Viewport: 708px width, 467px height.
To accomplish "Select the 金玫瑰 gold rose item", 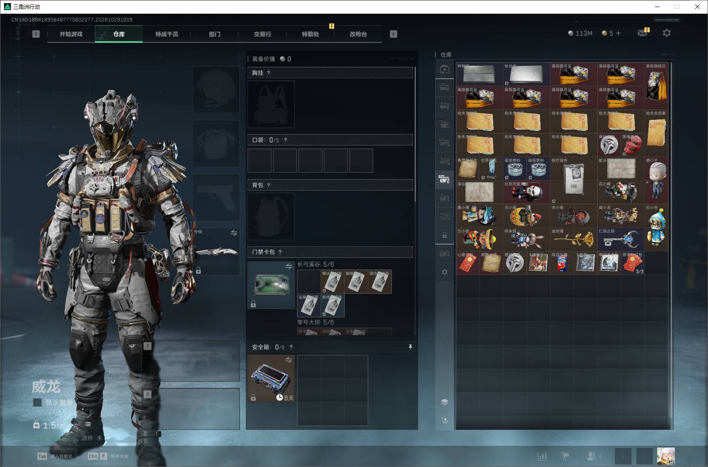I will tap(573, 239).
